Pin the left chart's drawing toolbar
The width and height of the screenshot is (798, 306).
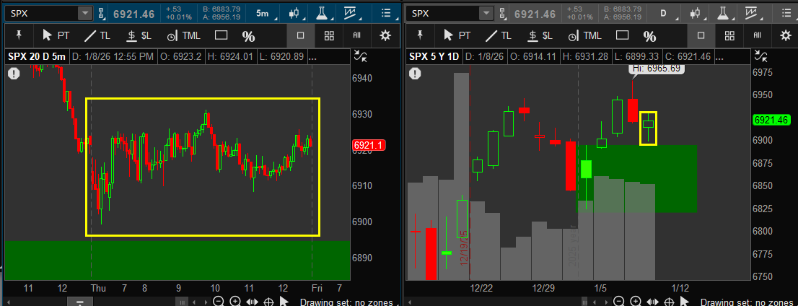[18, 35]
